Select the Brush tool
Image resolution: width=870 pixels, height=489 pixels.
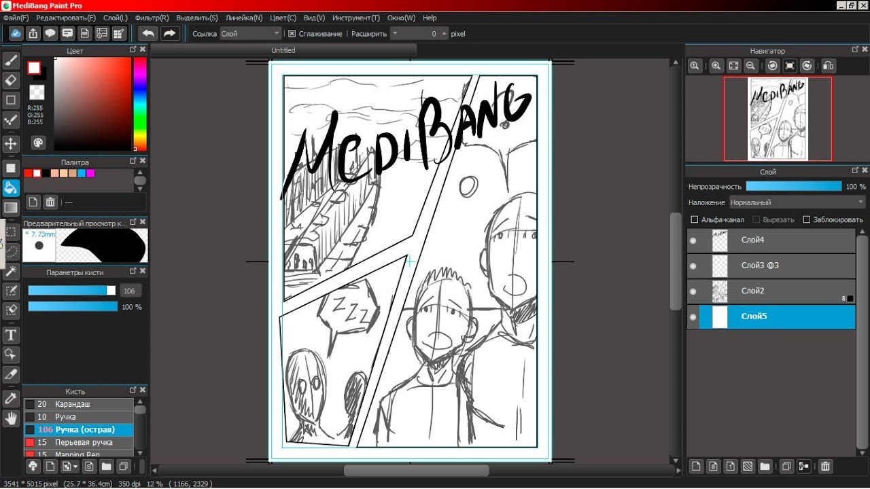(x=11, y=60)
